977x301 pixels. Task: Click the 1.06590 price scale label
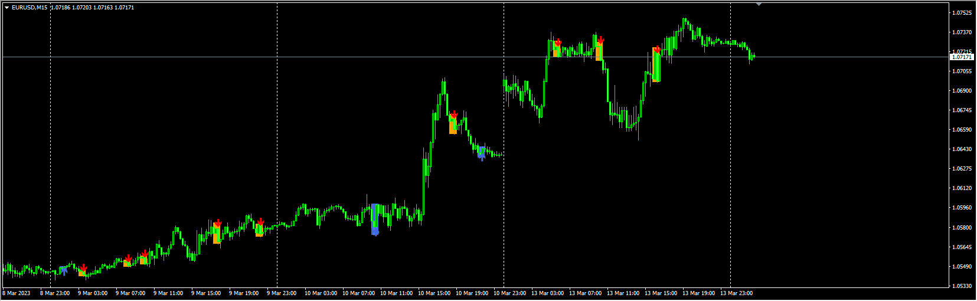tap(962, 130)
